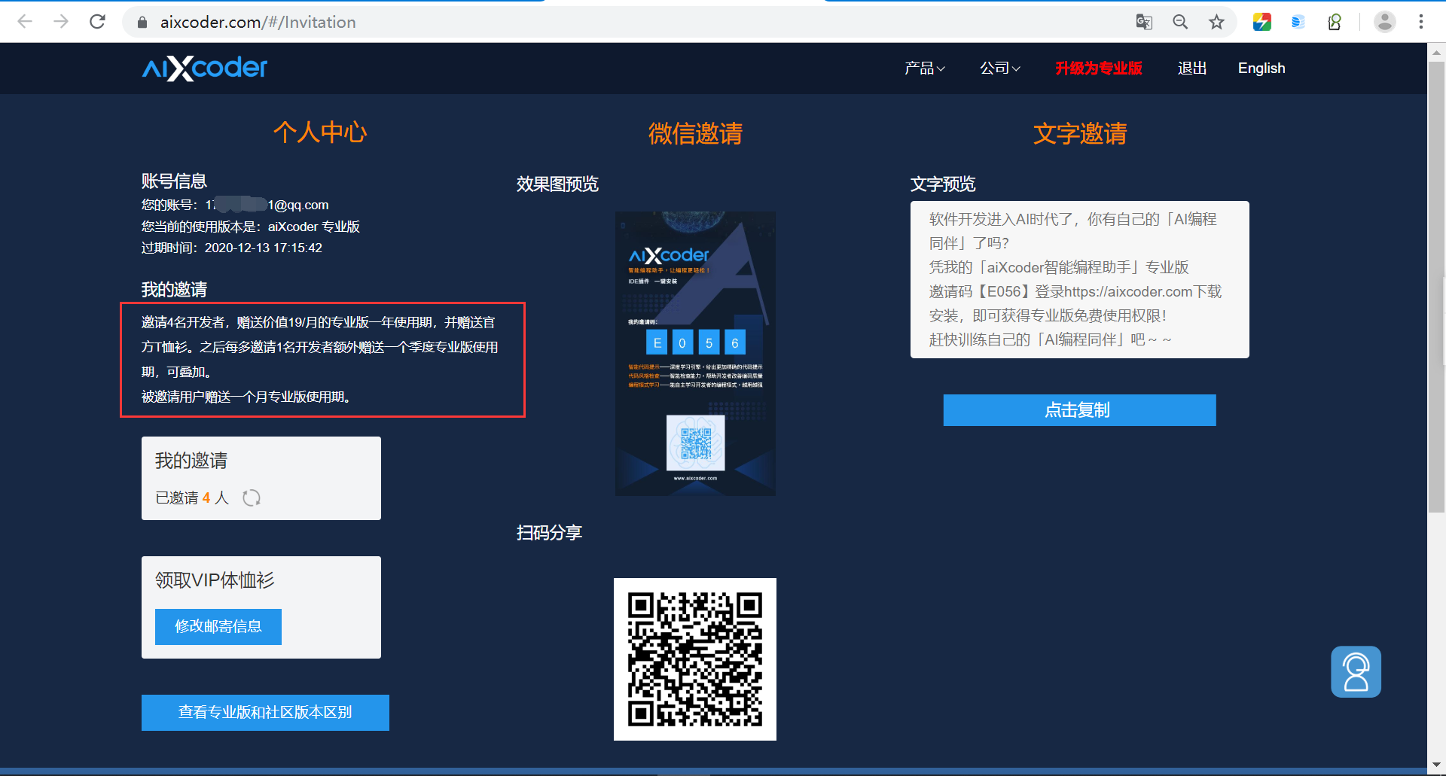Click the 点击复制 copy button
The height and width of the screenshot is (776, 1446).
coord(1079,409)
